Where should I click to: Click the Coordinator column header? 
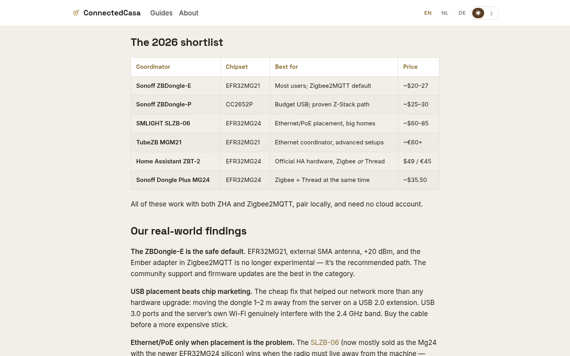point(176,67)
